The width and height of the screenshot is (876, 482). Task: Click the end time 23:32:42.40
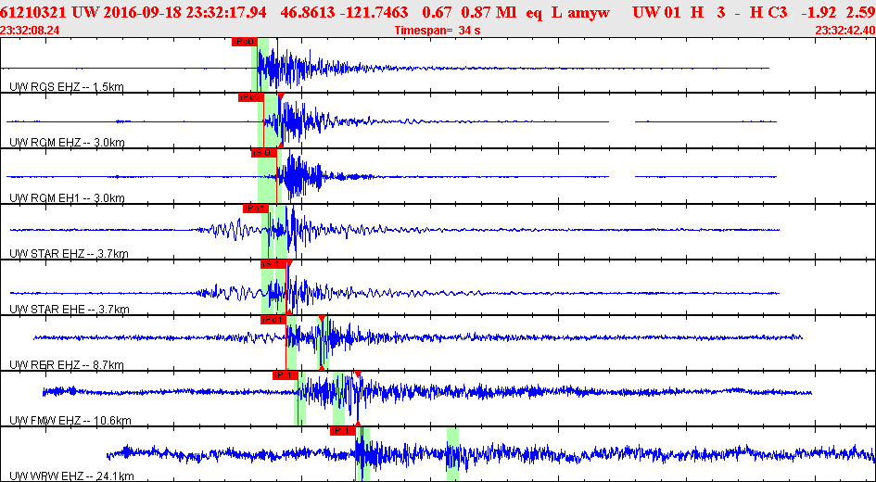point(844,31)
